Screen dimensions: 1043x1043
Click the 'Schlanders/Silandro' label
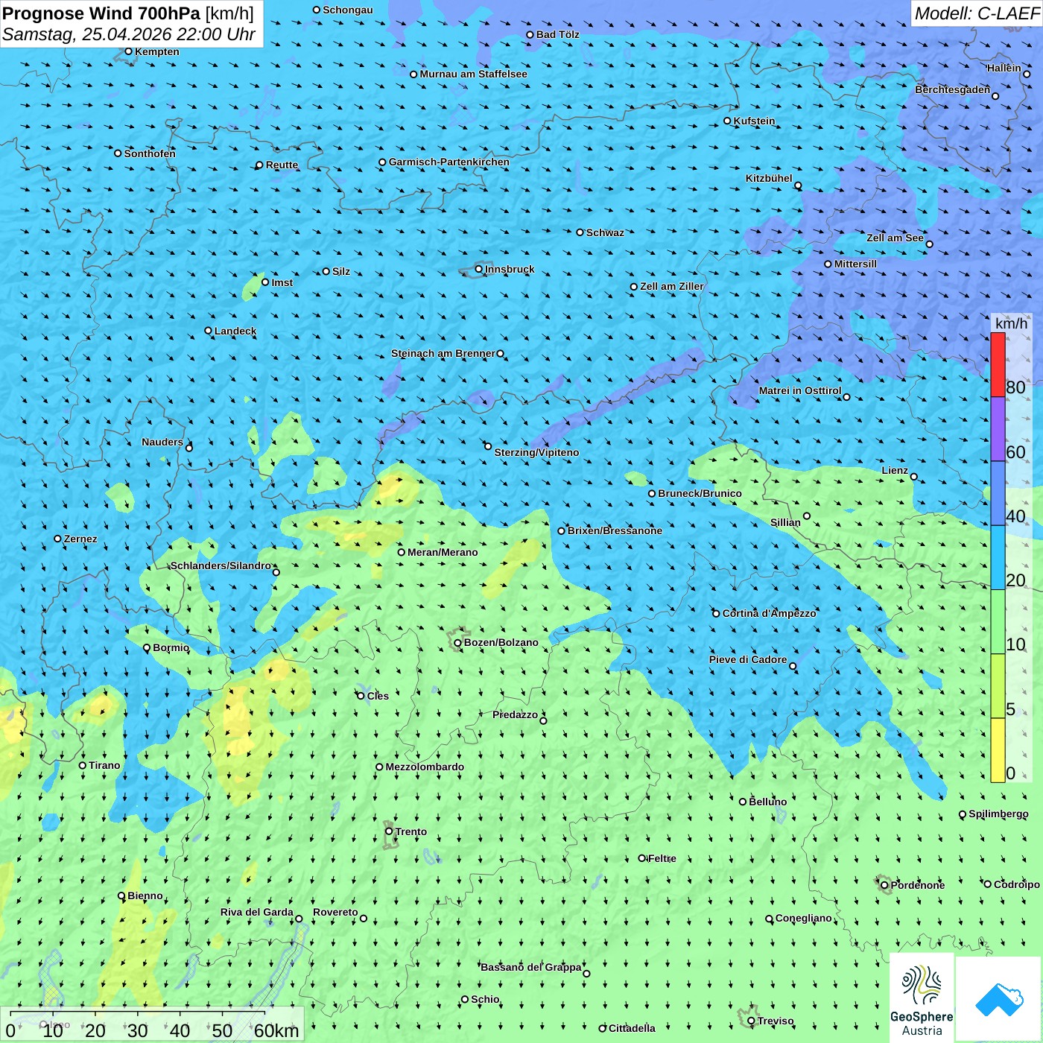coord(221,565)
